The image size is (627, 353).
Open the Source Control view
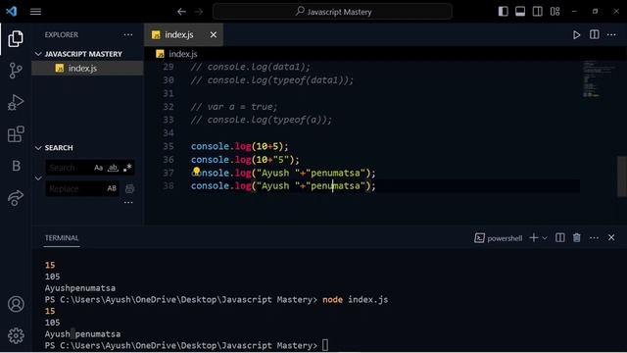(16, 71)
